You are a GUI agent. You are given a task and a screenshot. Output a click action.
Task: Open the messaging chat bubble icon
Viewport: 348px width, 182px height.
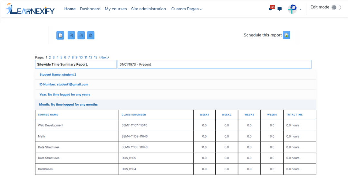(x=280, y=9)
